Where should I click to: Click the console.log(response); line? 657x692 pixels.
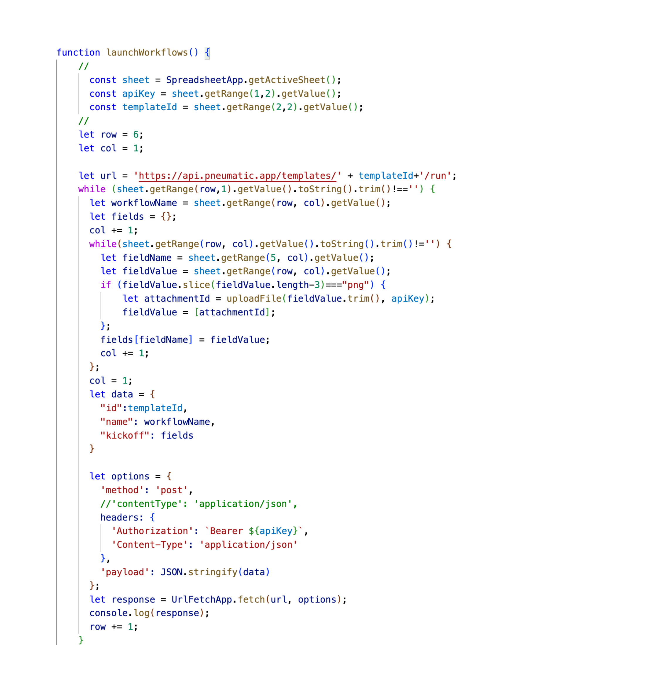[x=150, y=613]
